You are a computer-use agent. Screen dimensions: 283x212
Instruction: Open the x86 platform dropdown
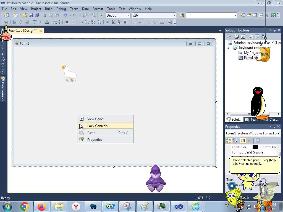coord(175,15)
